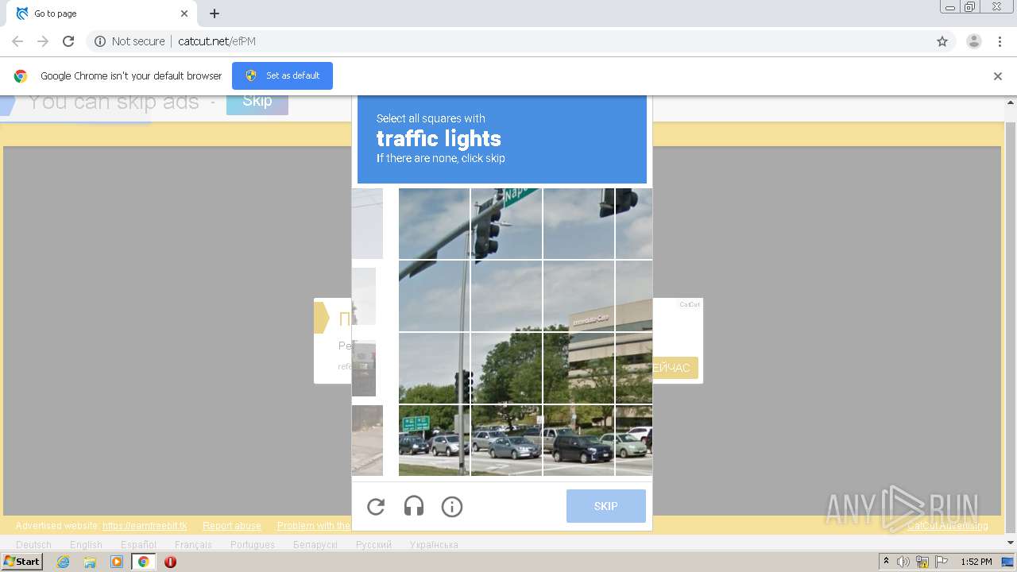This screenshot has height=572, width=1017.
Task: Switch language to Français
Action: pos(193,545)
